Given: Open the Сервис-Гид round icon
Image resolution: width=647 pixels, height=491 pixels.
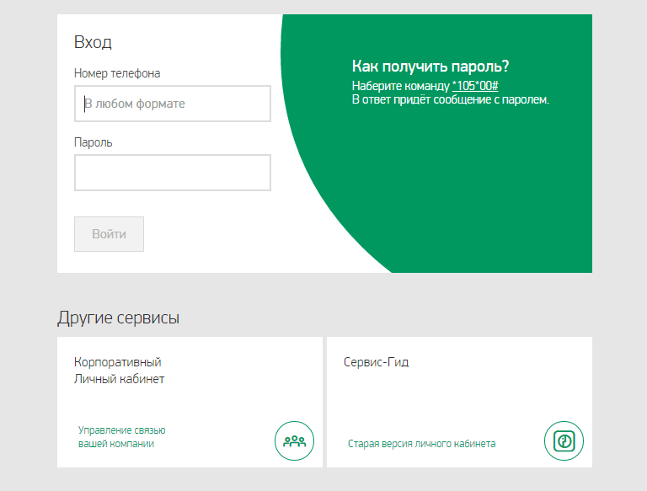Looking at the screenshot, I should (564, 440).
